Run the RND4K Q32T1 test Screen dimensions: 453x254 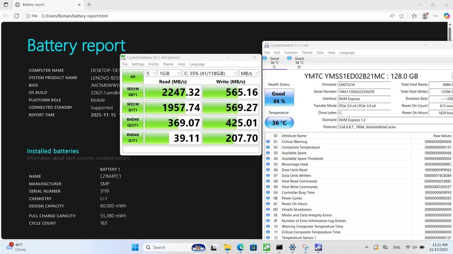point(133,122)
